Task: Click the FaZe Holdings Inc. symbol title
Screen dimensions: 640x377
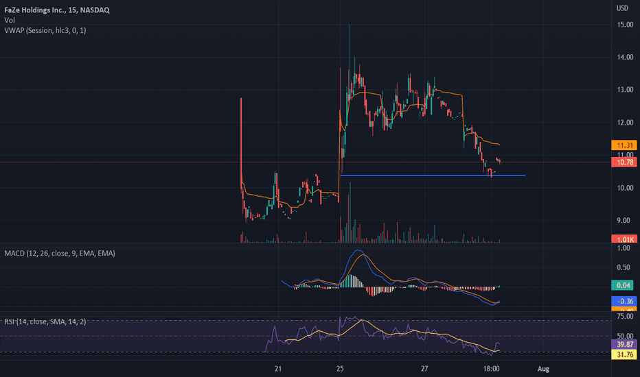Action: coord(57,10)
